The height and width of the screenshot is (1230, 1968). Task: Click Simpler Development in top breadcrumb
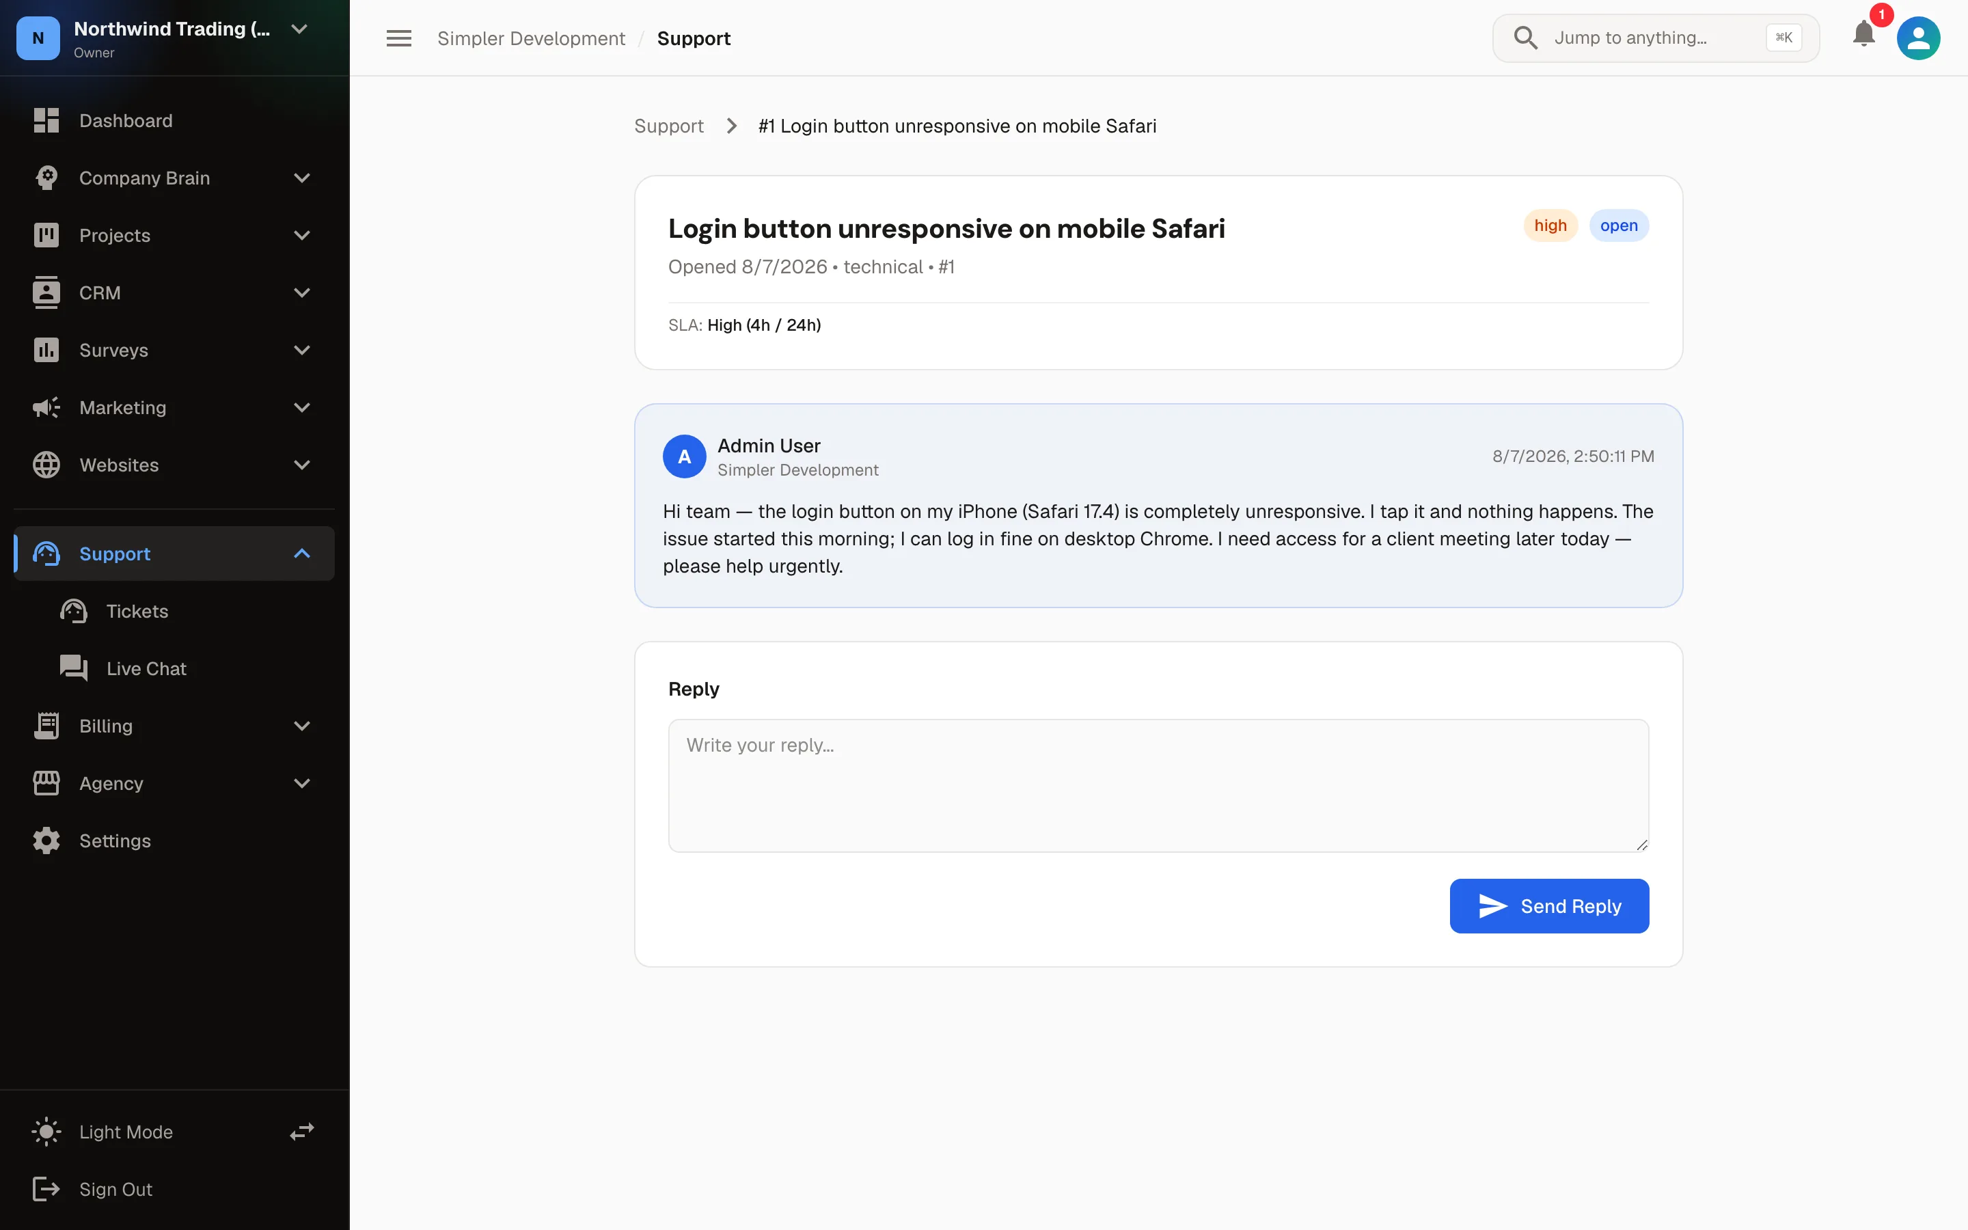tap(531, 38)
